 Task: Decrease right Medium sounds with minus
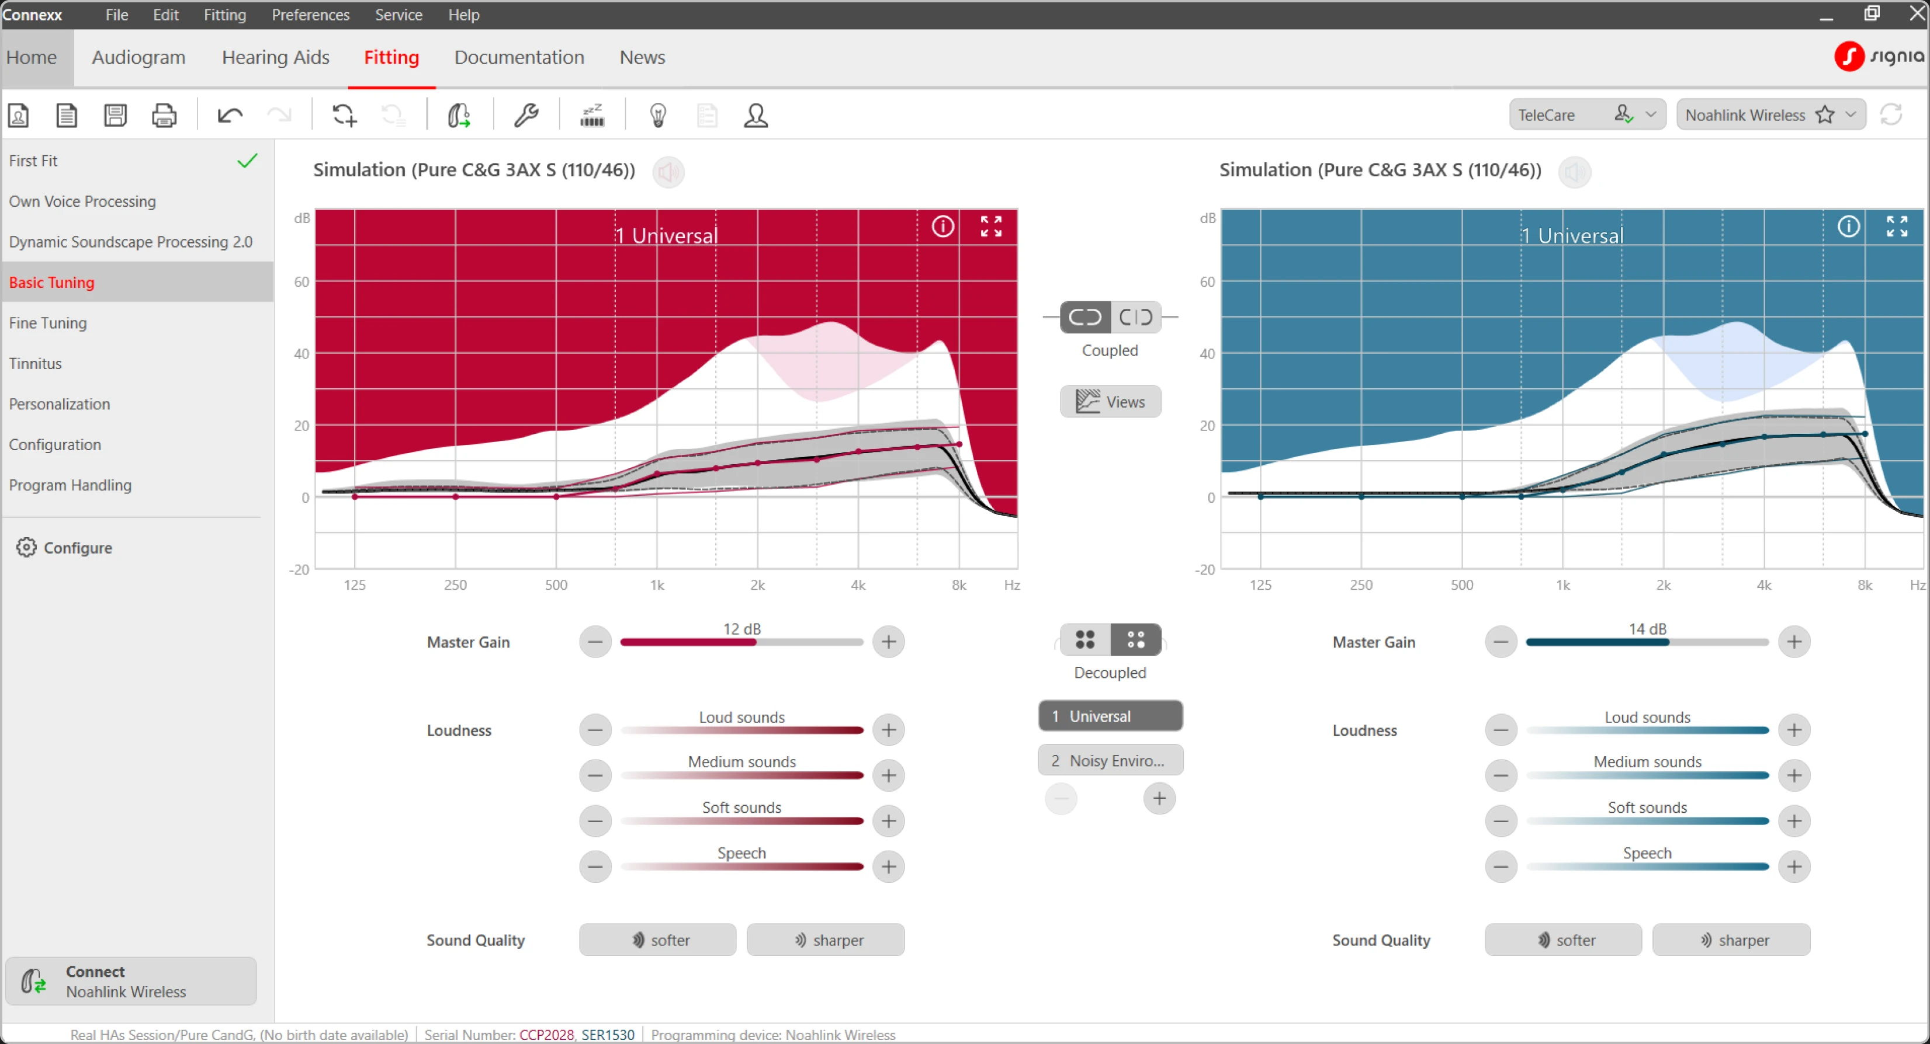point(1502,776)
